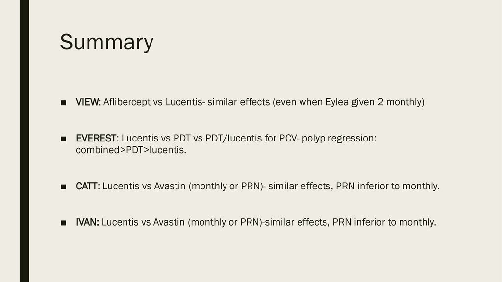The height and width of the screenshot is (282, 502).
Task: Click 'PRN inferior to monthly.' in the CATT line
Action: tap(388, 186)
